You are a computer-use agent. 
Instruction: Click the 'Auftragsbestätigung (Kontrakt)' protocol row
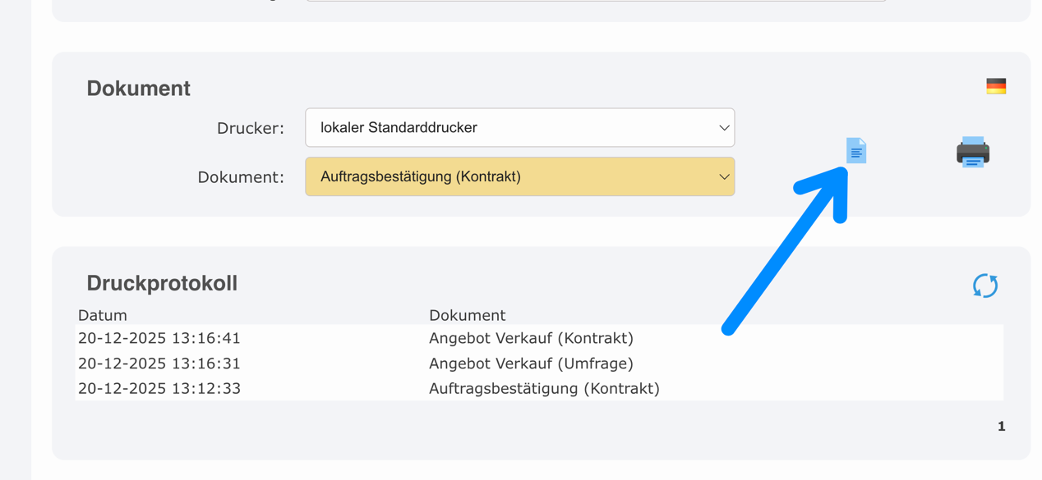pos(544,388)
